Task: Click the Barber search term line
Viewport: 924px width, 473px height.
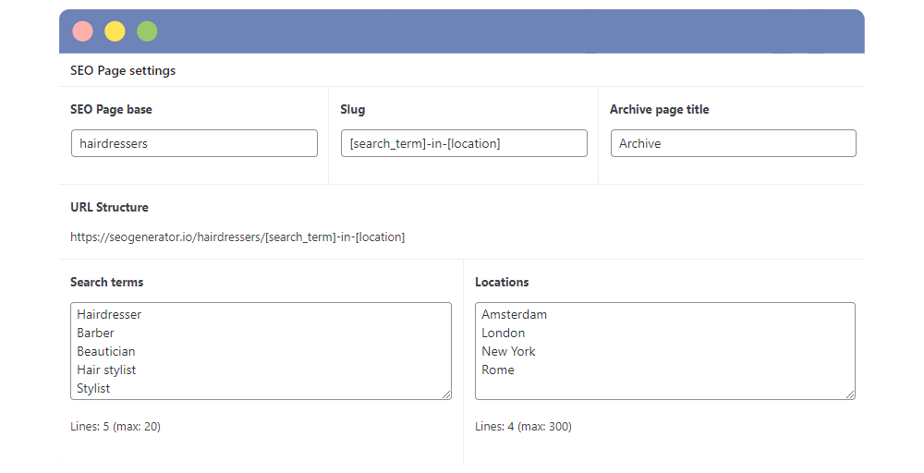Action: coord(96,334)
